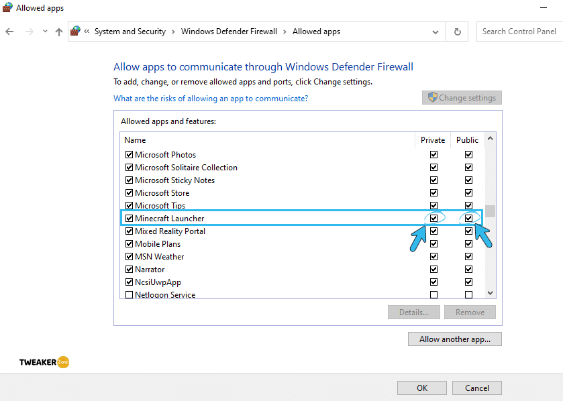Click Allow another app... button
563x401 pixels.
click(x=455, y=339)
